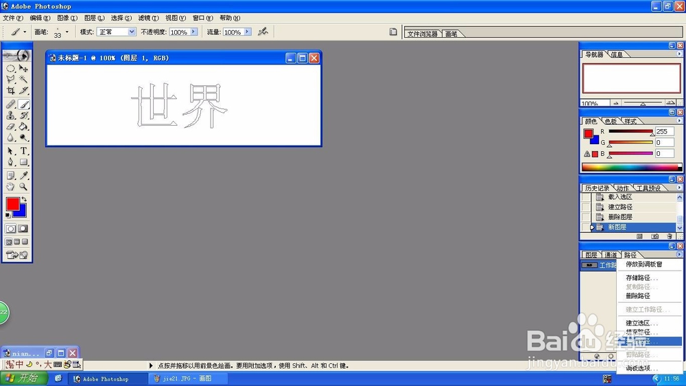
Task: Open the 图层 menu in menu bar
Action: point(94,18)
